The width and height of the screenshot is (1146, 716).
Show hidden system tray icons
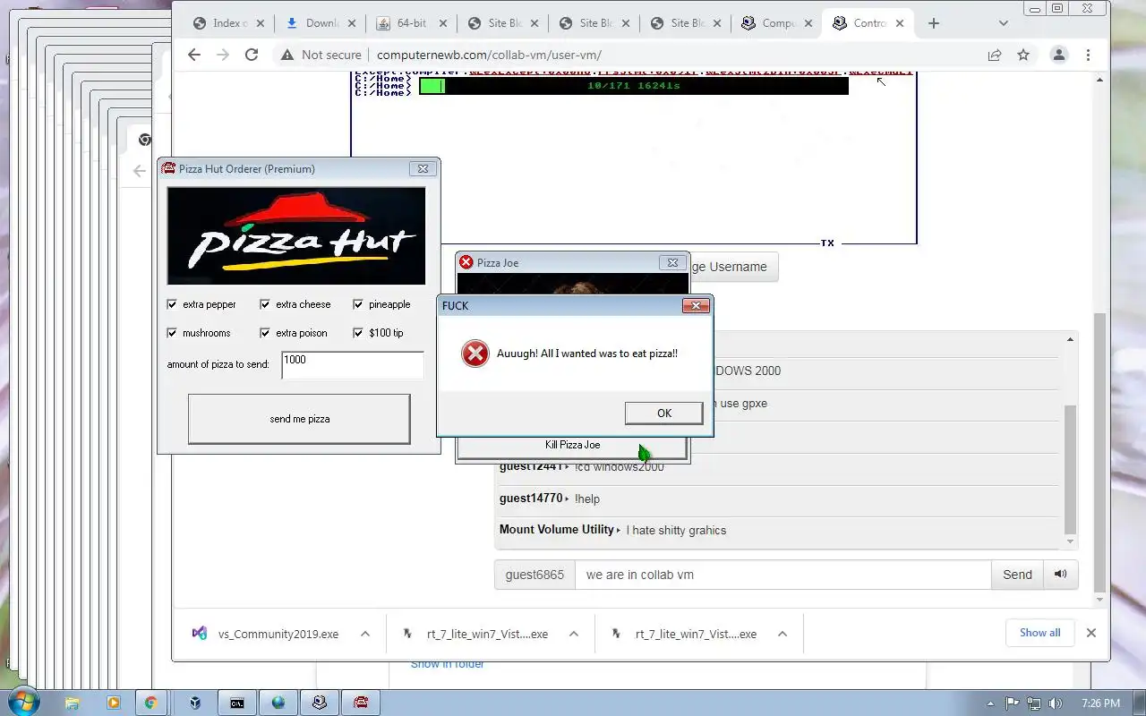pyautogui.click(x=990, y=703)
